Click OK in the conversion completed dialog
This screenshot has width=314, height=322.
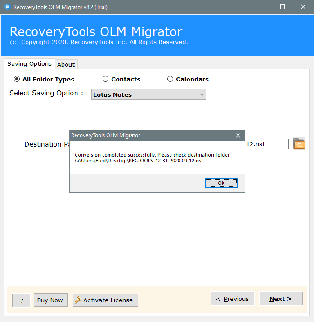221,183
